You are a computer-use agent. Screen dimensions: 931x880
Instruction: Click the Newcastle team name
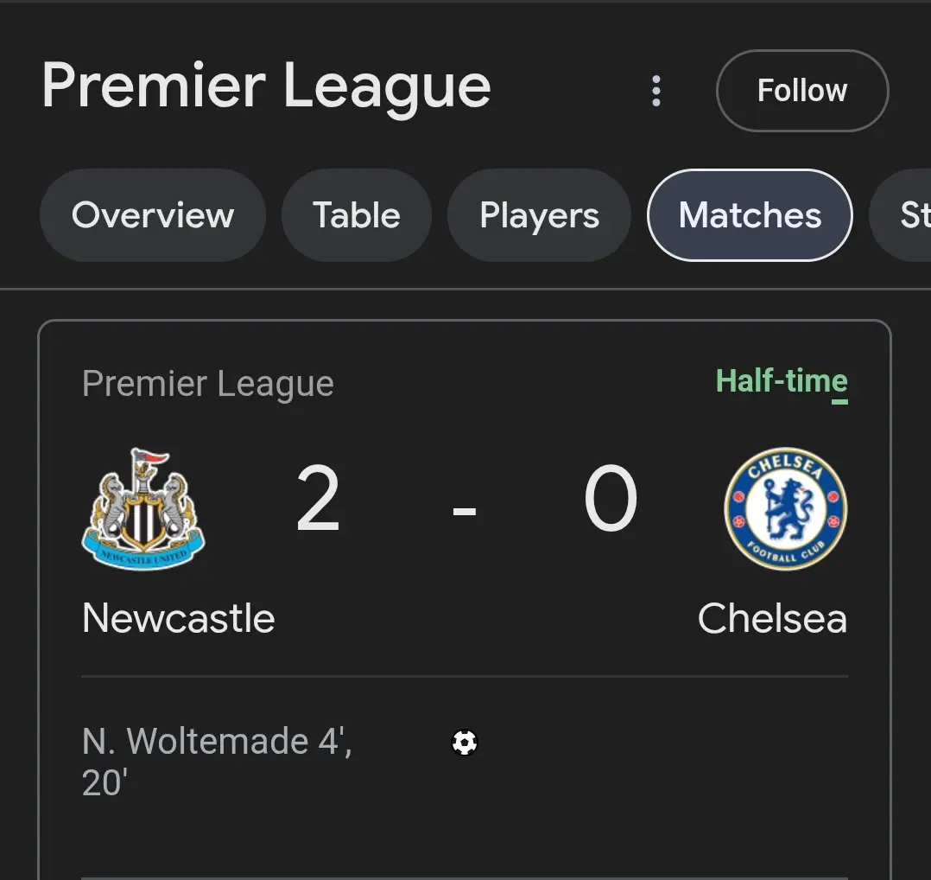[x=178, y=619]
